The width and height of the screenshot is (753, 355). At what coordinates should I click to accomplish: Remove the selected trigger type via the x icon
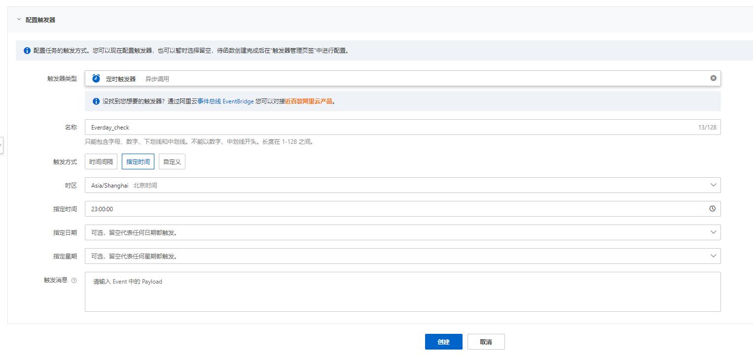pos(713,77)
